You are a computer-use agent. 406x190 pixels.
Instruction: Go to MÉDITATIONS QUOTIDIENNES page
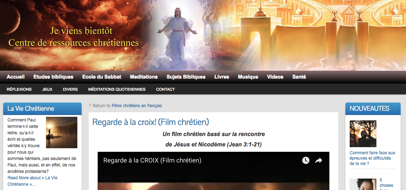coord(117,89)
